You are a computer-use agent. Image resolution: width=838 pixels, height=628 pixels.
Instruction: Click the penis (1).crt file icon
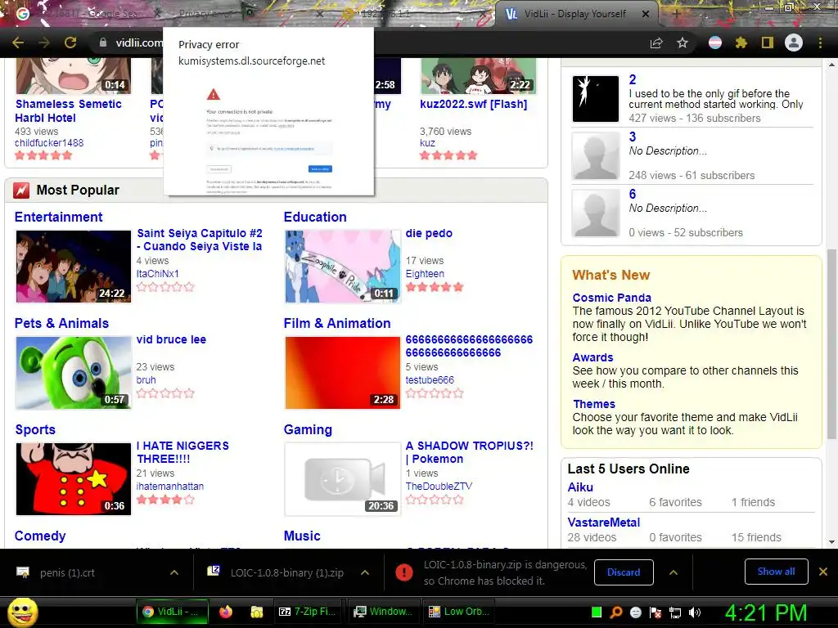(x=22, y=572)
